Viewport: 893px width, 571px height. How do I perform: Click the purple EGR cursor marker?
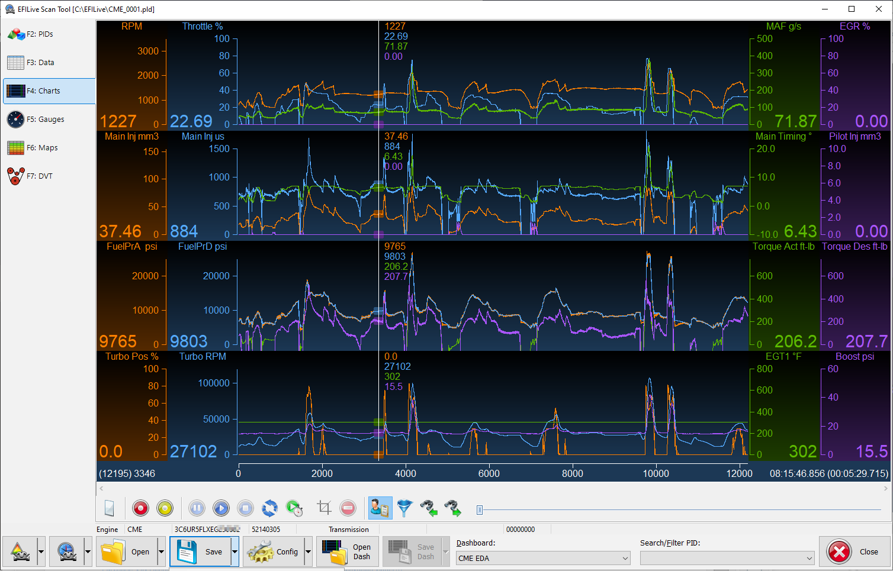click(x=379, y=124)
